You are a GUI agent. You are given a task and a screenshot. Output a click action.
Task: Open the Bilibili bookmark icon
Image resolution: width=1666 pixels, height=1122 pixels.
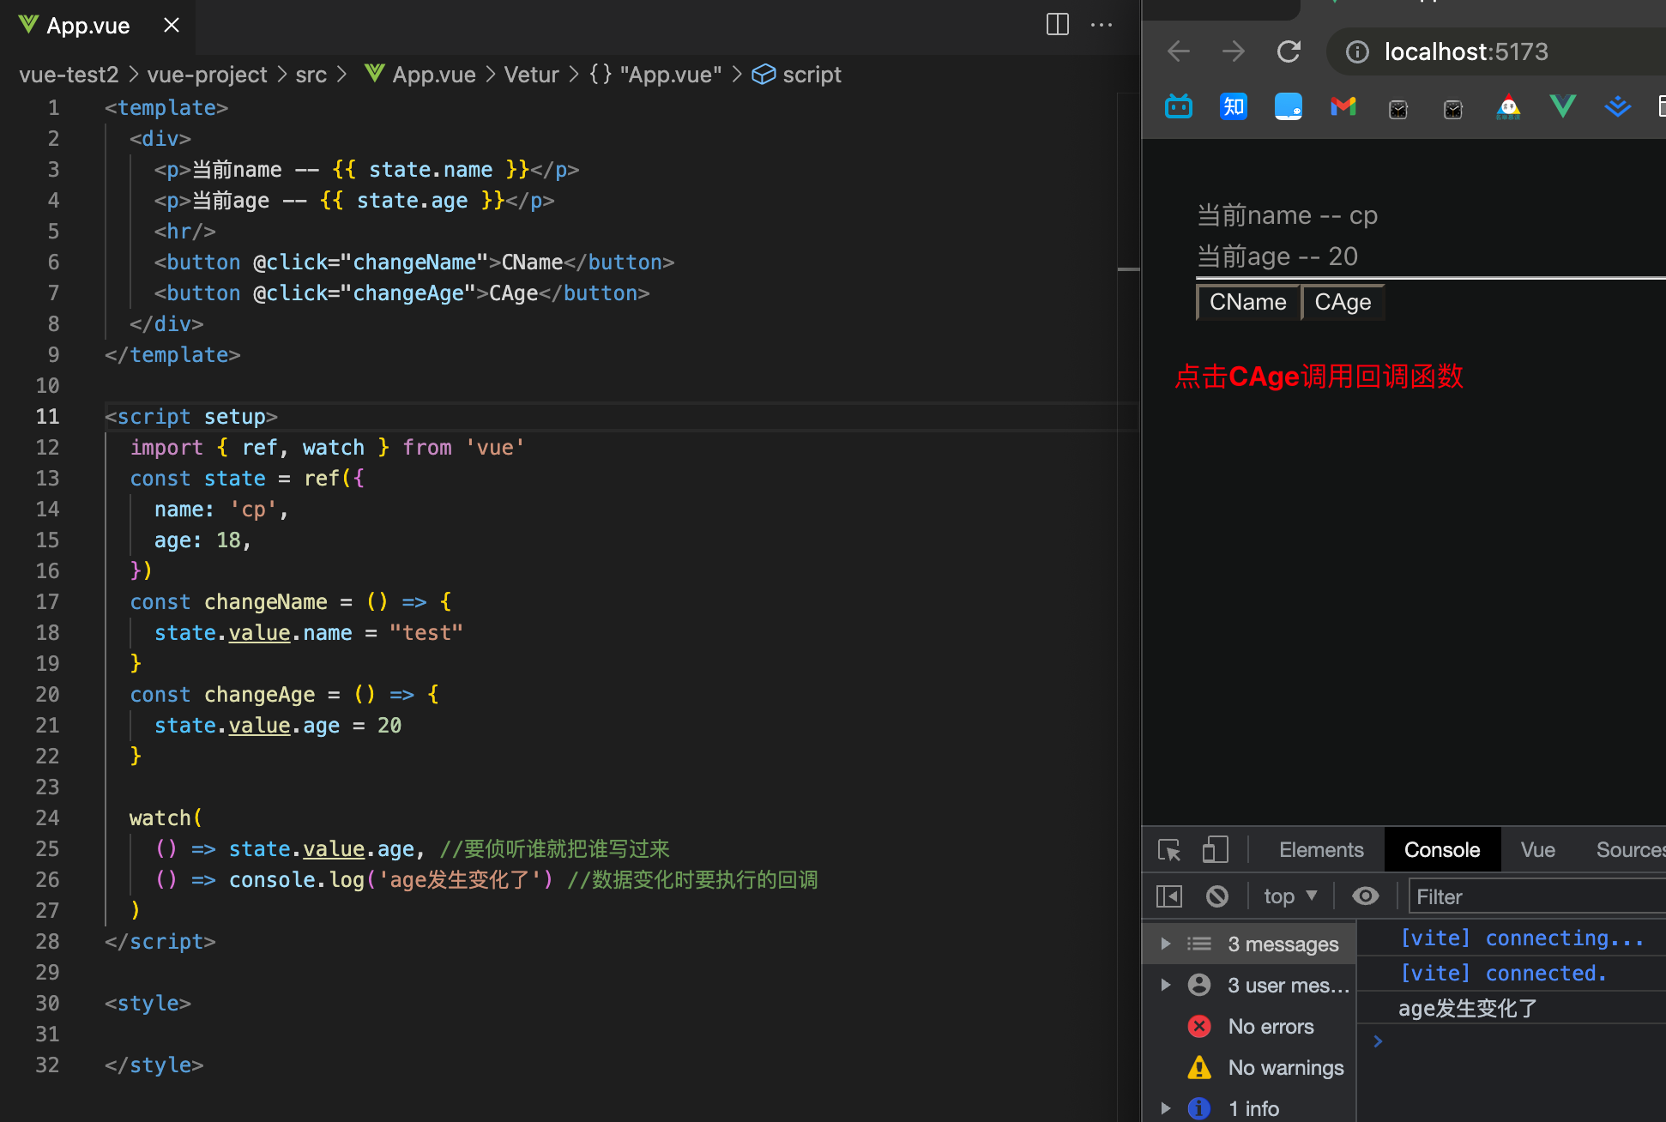point(1179,106)
